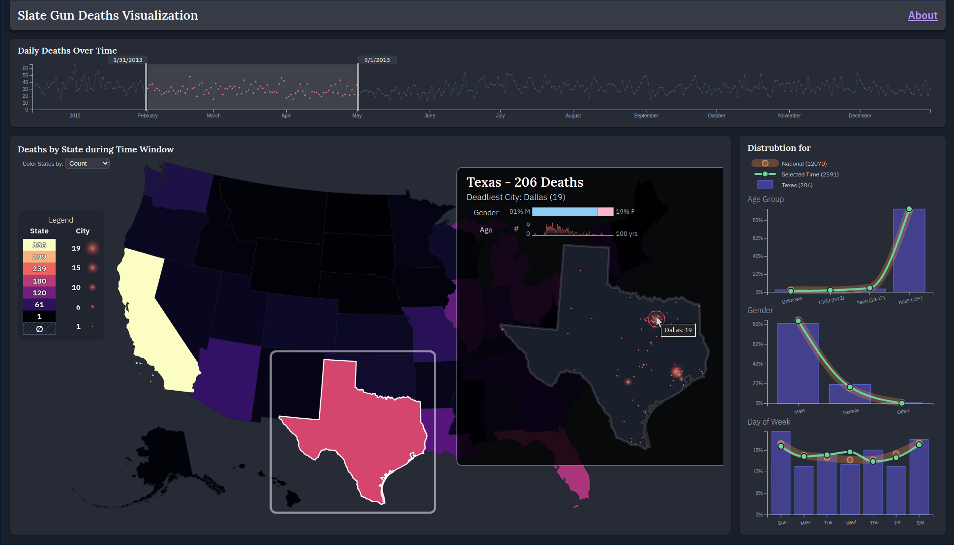954x545 pixels.
Task: Click the Tue day of week bar
Action: [x=827, y=484]
